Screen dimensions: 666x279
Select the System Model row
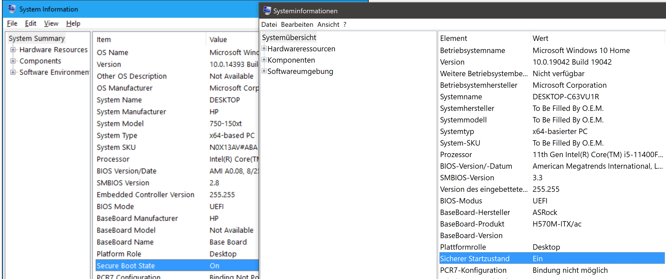(177, 124)
